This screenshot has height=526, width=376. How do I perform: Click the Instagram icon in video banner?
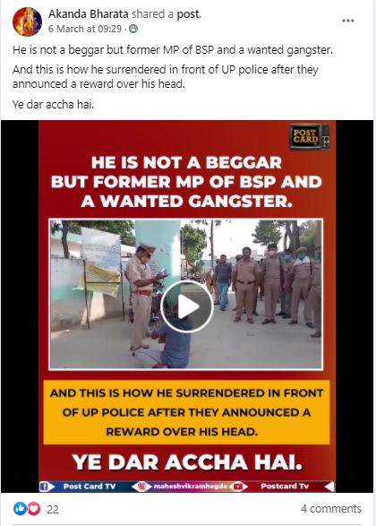click(141, 487)
